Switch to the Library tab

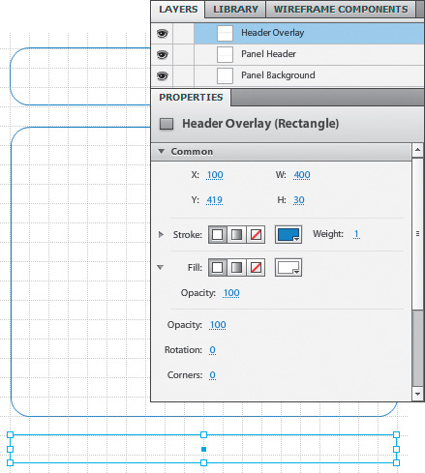tap(235, 10)
